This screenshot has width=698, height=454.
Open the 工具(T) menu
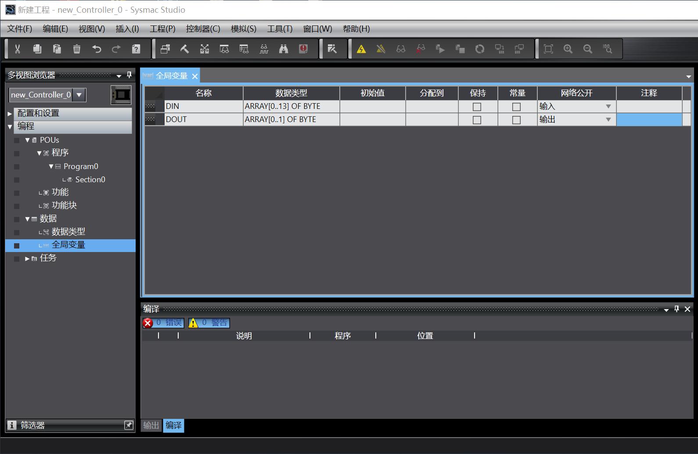[x=280, y=29]
